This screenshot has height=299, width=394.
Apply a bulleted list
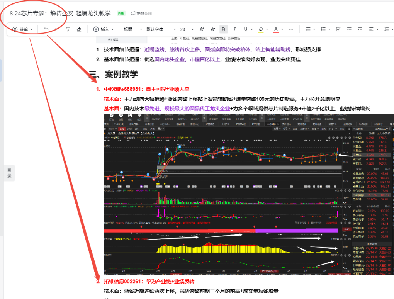click(308, 29)
